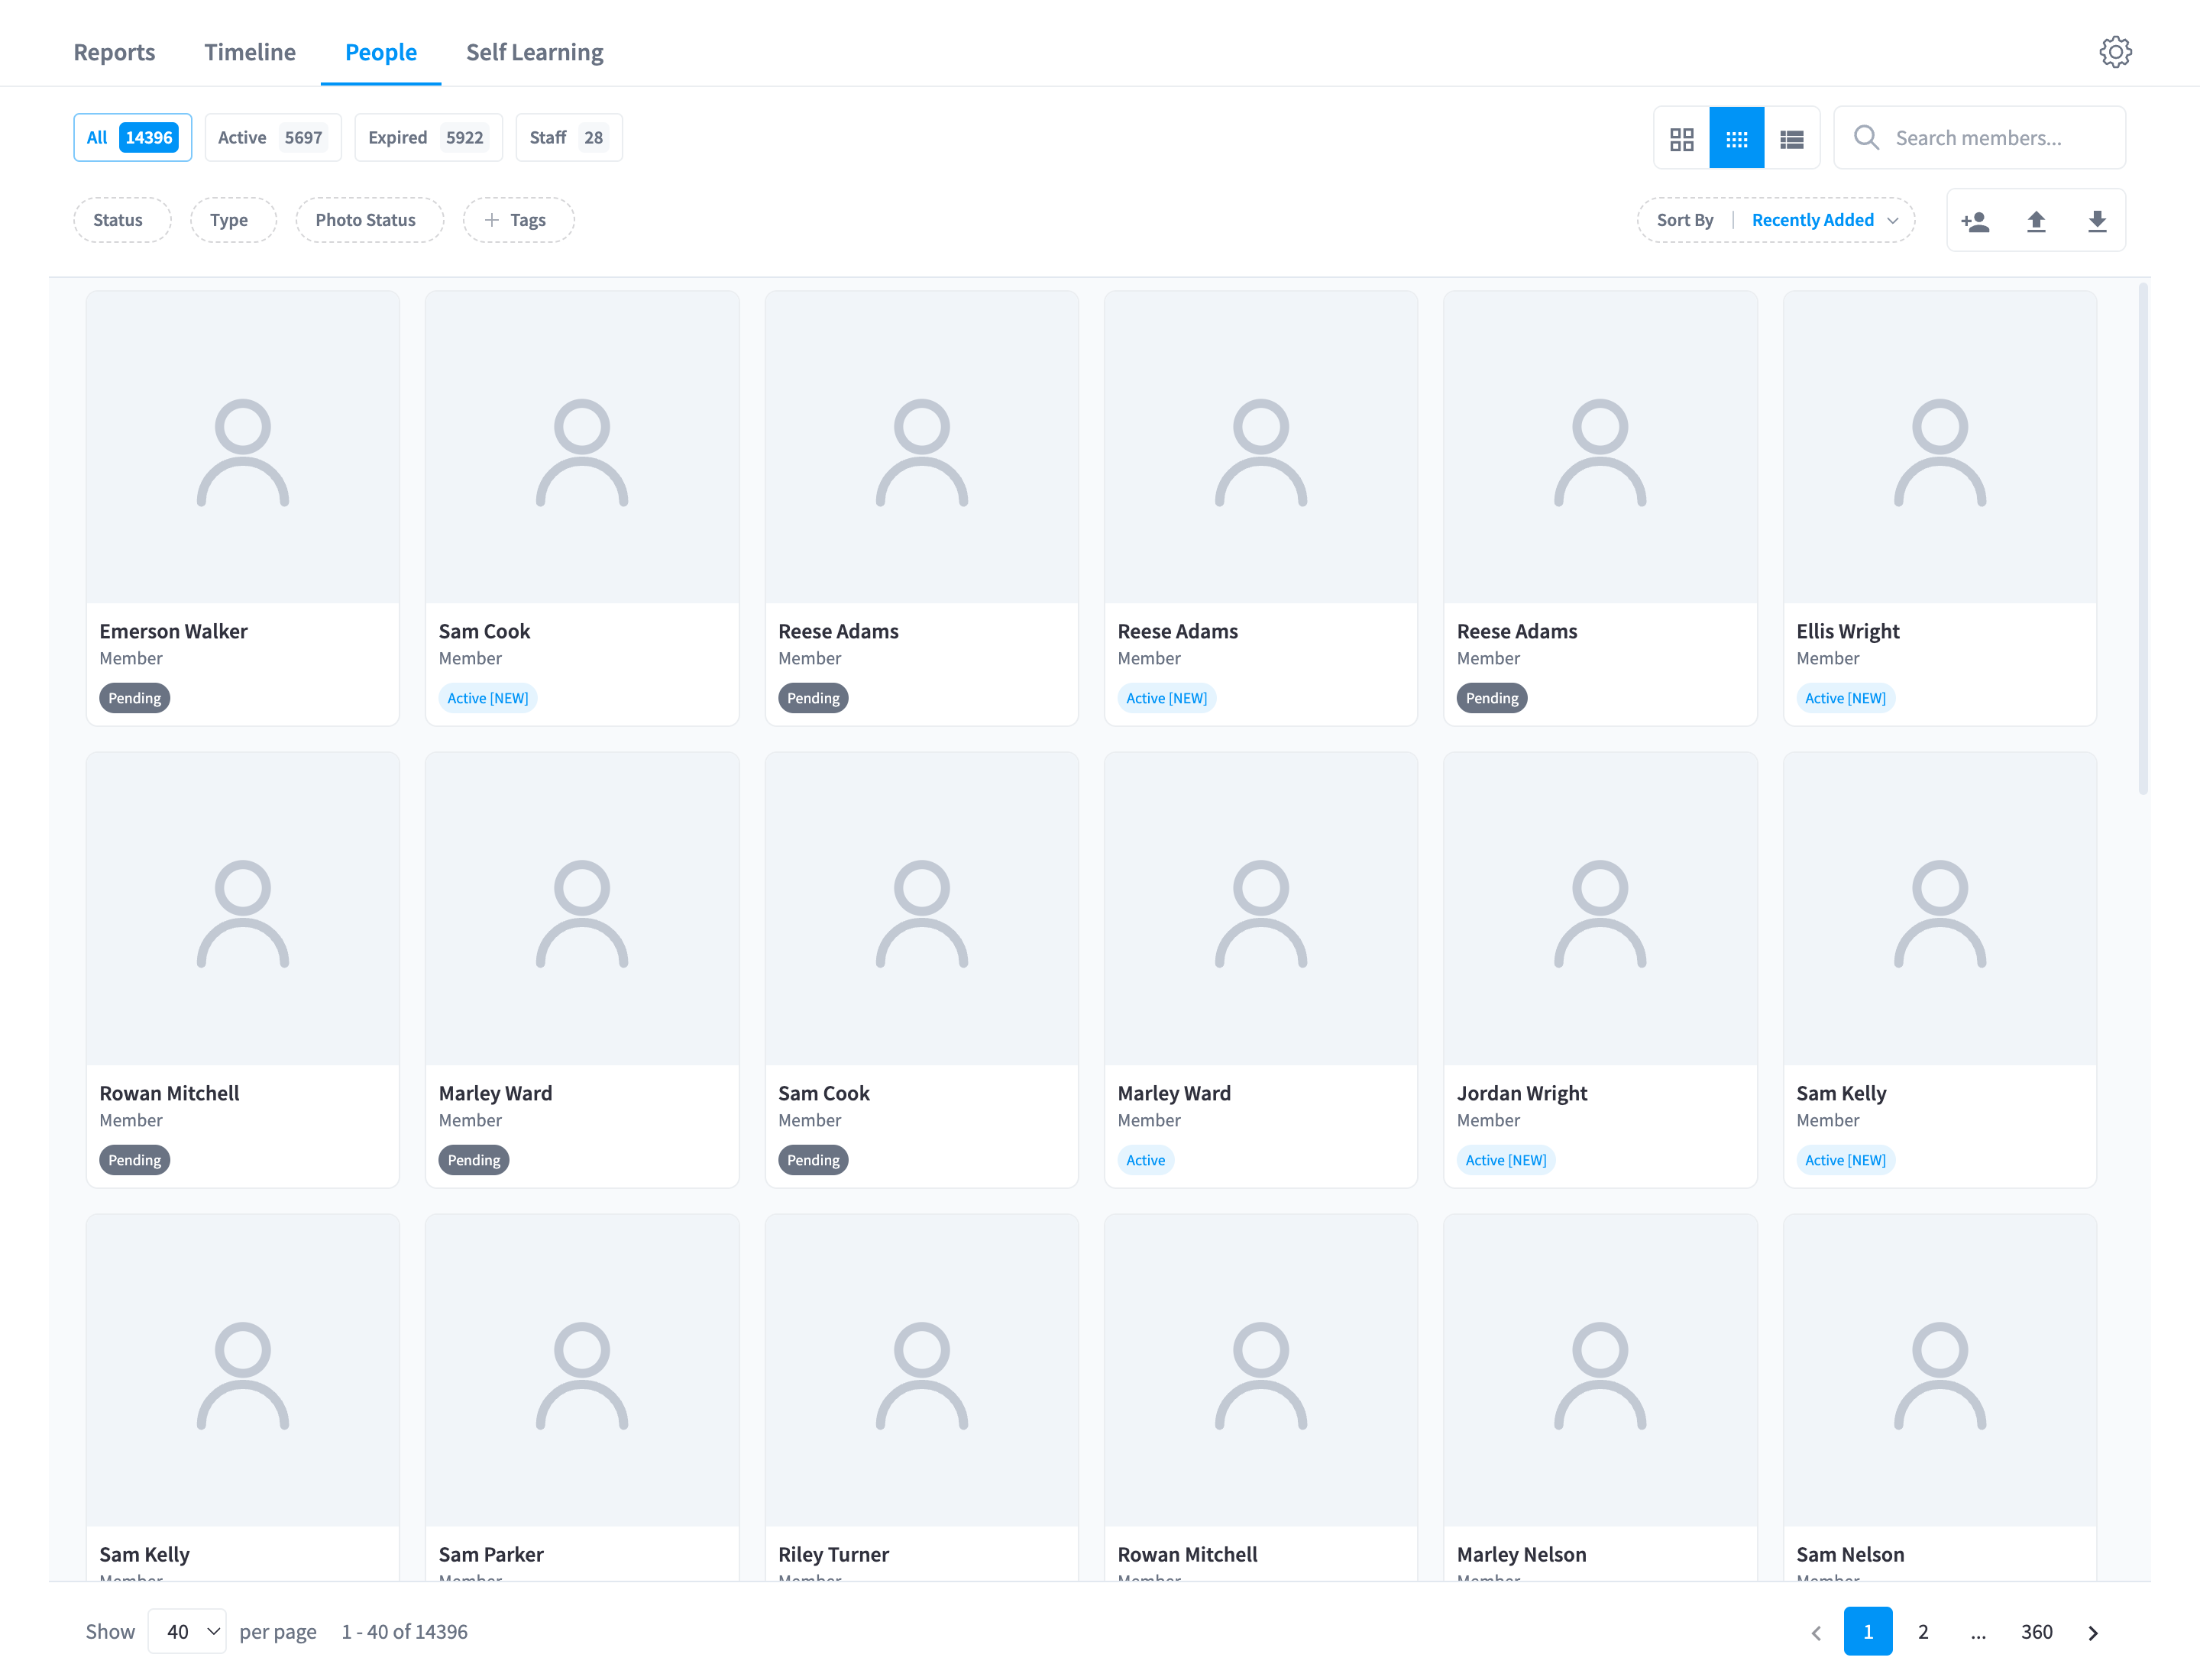Open Jordan Wright's photo placeholder
This screenshot has height=1680, width=2200.
[x=1600, y=910]
